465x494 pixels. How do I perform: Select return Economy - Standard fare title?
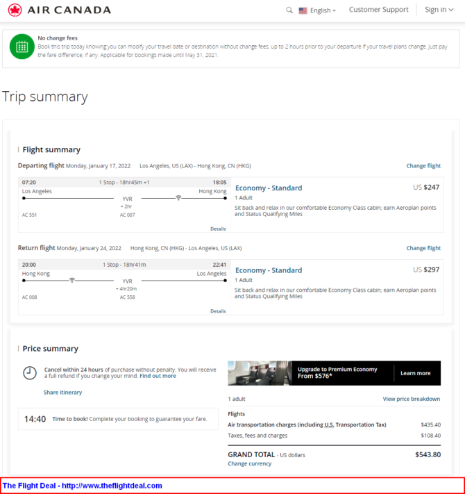point(269,270)
